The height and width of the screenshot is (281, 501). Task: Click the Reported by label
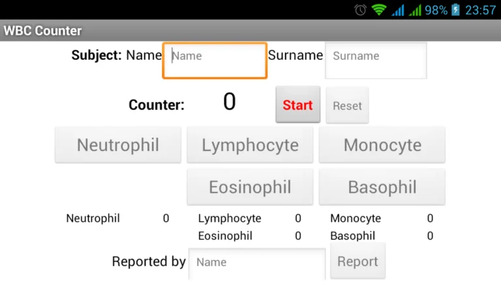pyautogui.click(x=149, y=261)
